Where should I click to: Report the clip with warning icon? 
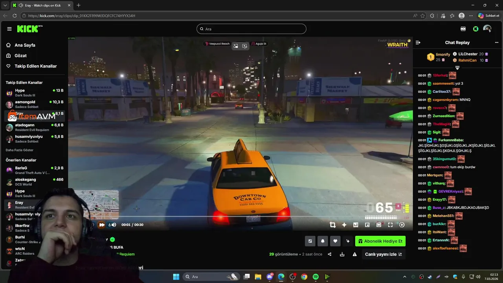coord(355,254)
